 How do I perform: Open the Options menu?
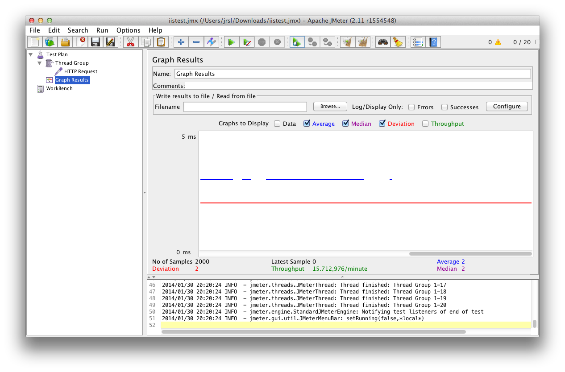point(128,30)
